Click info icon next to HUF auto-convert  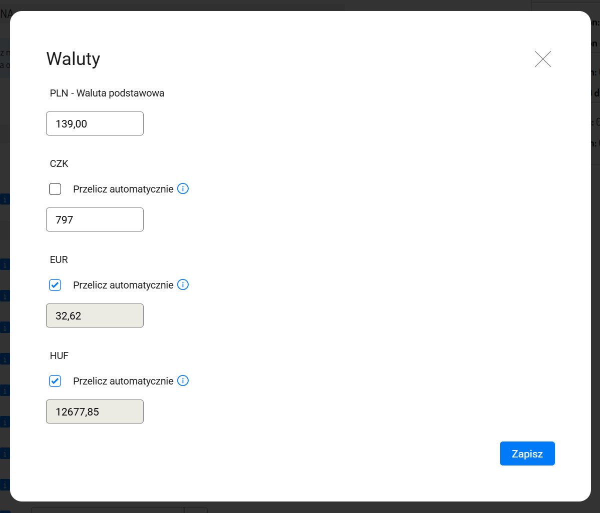183,381
